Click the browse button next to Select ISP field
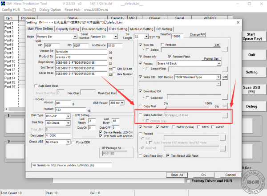Viewport: 267px width, 196px height. pos(225,97)
